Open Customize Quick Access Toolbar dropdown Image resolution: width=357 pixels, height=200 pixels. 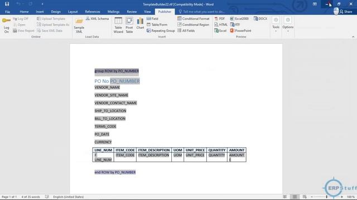[42, 4]
